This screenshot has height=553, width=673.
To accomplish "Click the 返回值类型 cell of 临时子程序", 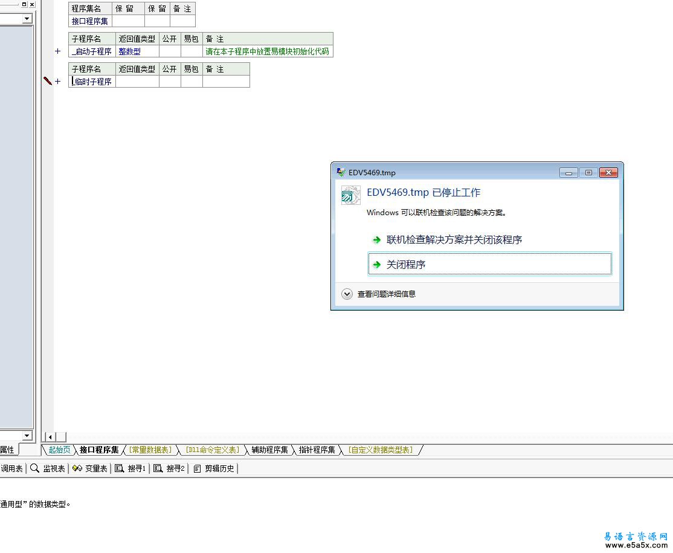I will [137, 81].
